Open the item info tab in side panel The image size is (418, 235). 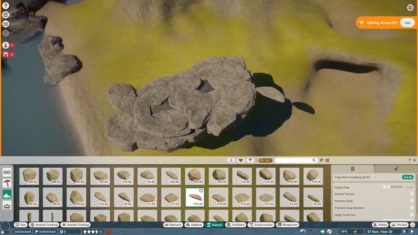353,168
